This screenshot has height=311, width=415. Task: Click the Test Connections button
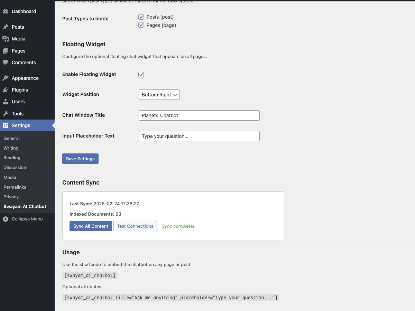pyautogui.click(x=135, y=226)
